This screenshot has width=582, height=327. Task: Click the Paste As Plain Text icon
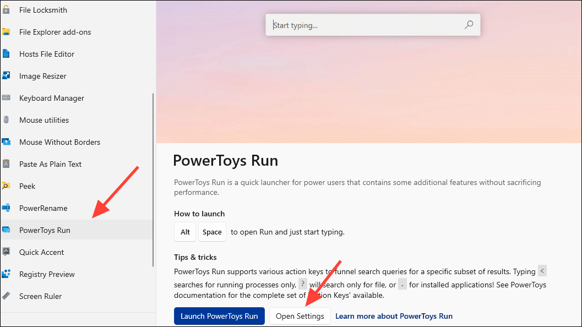pyautogui.click(x=6, y=163)
